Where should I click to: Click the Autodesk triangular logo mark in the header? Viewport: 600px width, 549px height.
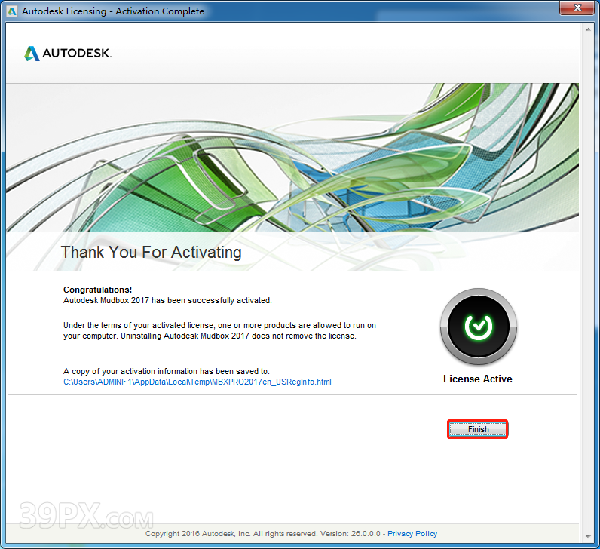tap(32, 54)
